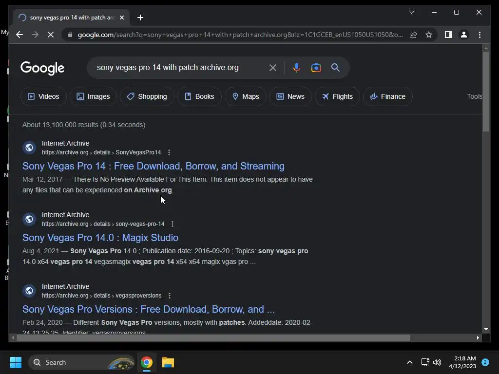Open Sony Vegas Pro 14 Free Download result
This screenshot has width=499, height=374.
click(x=154, y=166)
